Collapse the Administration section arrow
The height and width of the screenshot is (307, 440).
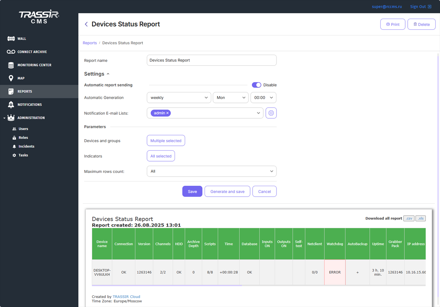(x=4, y=118)
